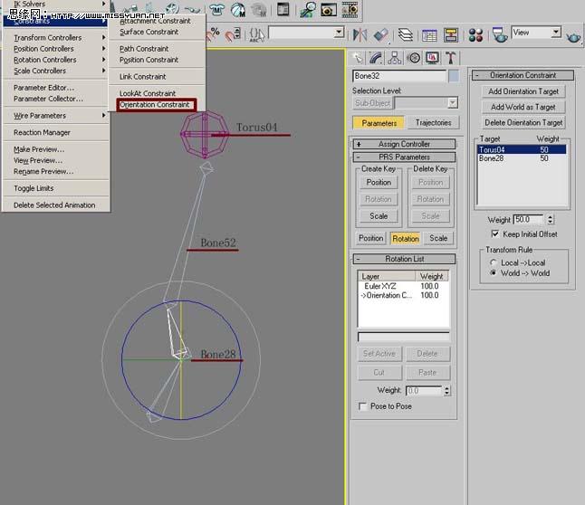Open the Sub-Object selection level dropdown
Image resolution: width=585 pixels, height=505 pixels.
point(452,102)
